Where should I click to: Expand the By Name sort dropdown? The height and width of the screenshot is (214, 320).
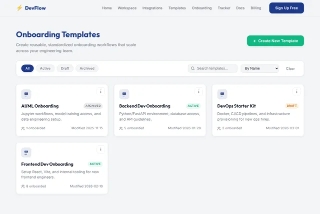click(260, 68)
